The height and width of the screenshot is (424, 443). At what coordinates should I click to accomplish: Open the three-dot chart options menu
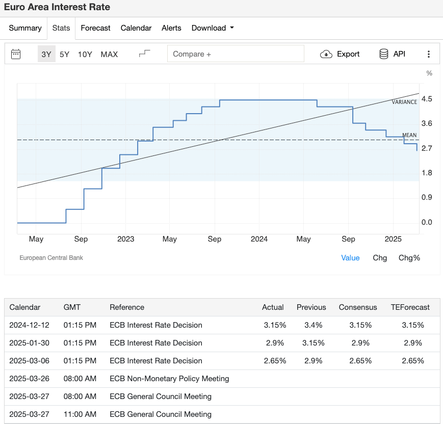pyautogui.click(x=429, y=54)
